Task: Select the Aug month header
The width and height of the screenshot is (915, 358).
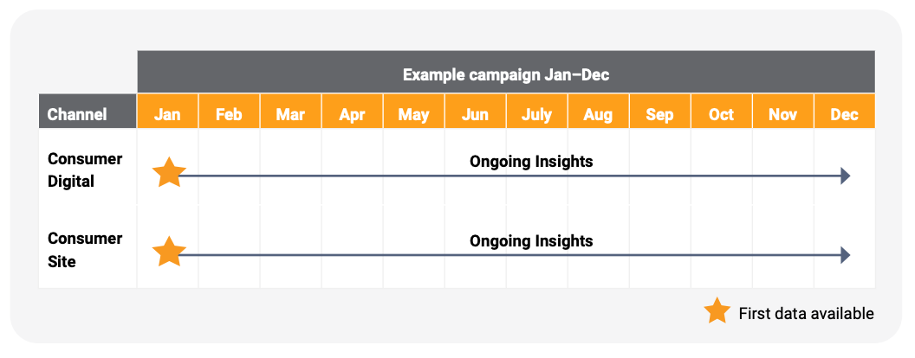Action: [598, 114]
